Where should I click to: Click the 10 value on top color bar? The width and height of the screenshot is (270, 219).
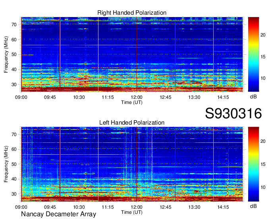tap(263, 79)
